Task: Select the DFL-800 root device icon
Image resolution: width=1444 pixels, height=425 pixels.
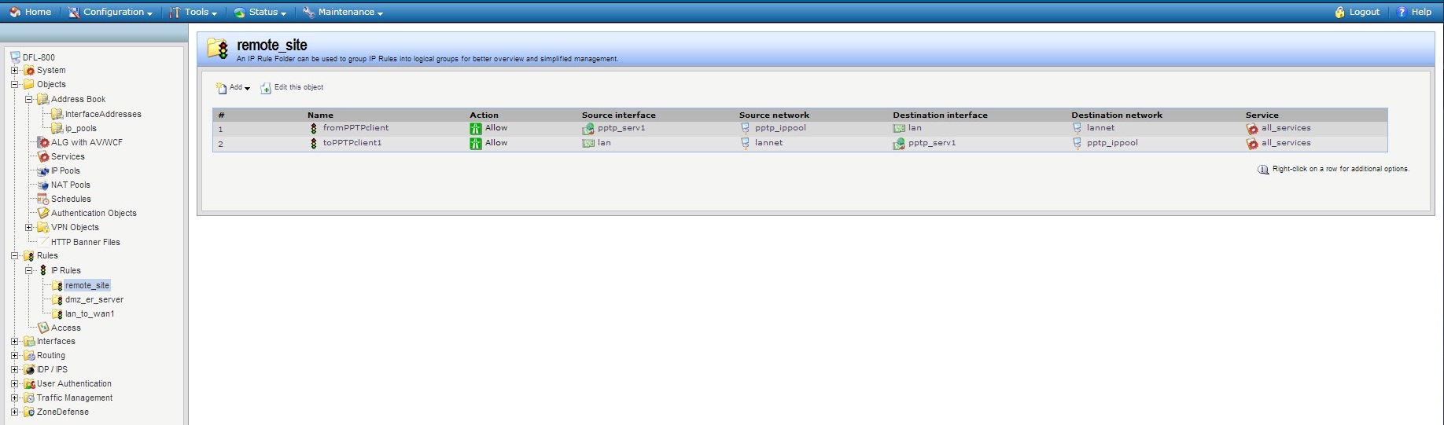Action: click(x=15, y=57)
